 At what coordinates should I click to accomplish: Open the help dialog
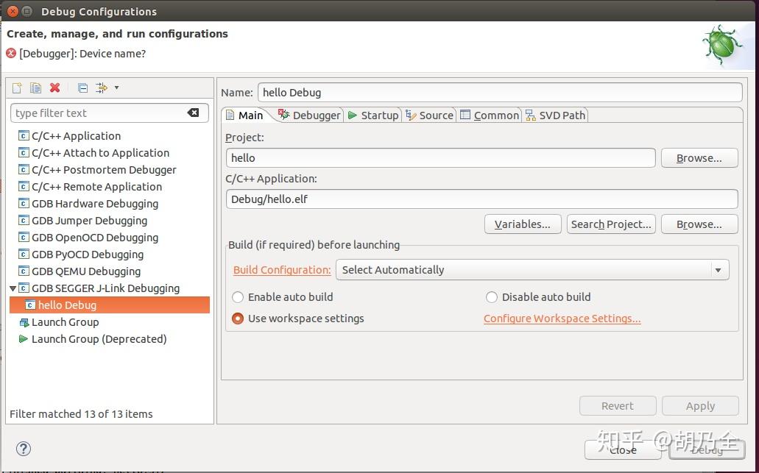click(x=23, y=449)
